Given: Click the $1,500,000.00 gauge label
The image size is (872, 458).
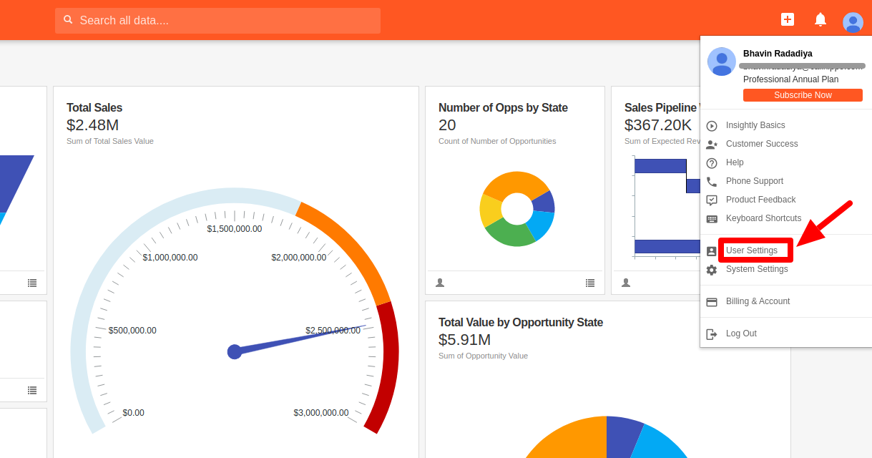Looking at the screenshot, I should (235, 229).
